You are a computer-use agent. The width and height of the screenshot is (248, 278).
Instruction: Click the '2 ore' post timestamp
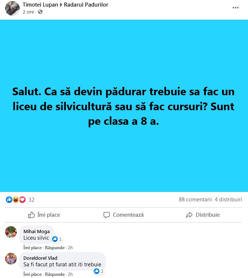click(28, 12)
